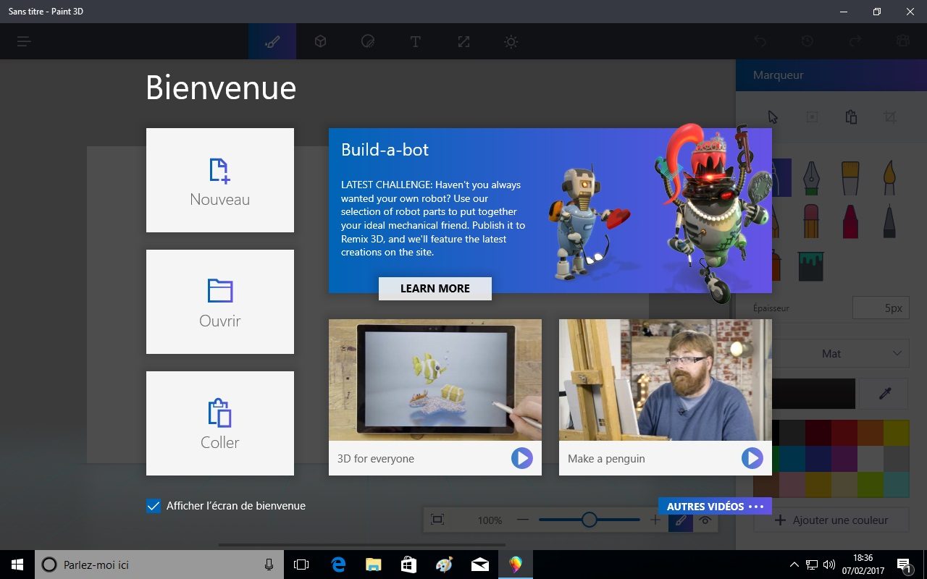927x579 pixels.
Task: Toggle the 3D view eye icon
Action: coord(705,520)
